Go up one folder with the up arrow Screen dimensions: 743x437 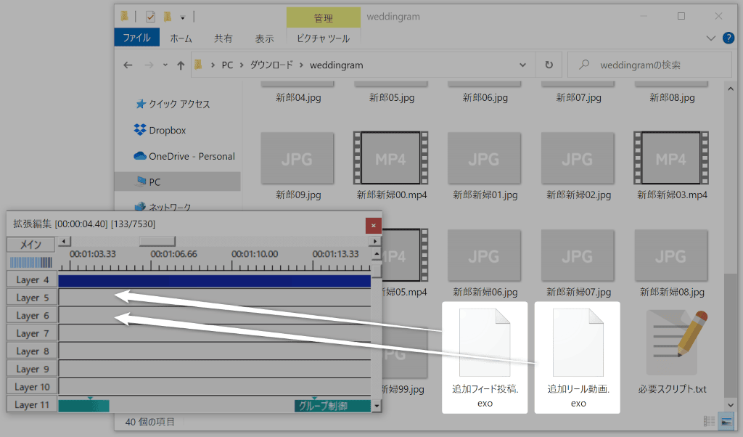(x=181, y=65)
